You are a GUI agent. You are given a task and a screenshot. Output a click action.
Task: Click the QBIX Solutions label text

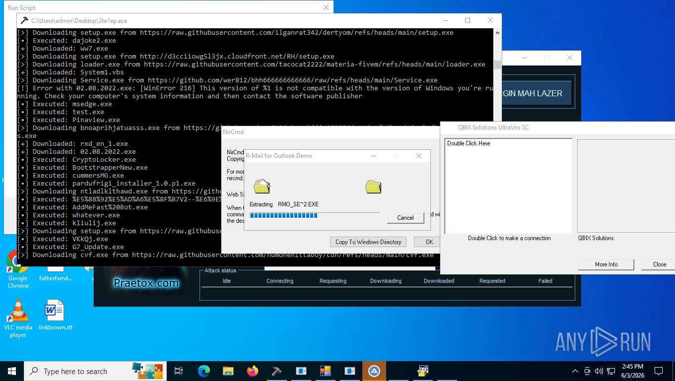click(x=596, y=238)
